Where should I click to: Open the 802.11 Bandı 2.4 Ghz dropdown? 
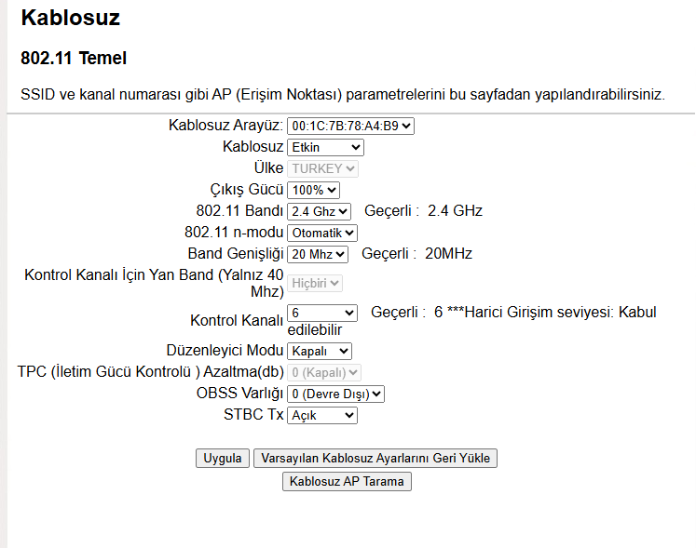[319, 211]
